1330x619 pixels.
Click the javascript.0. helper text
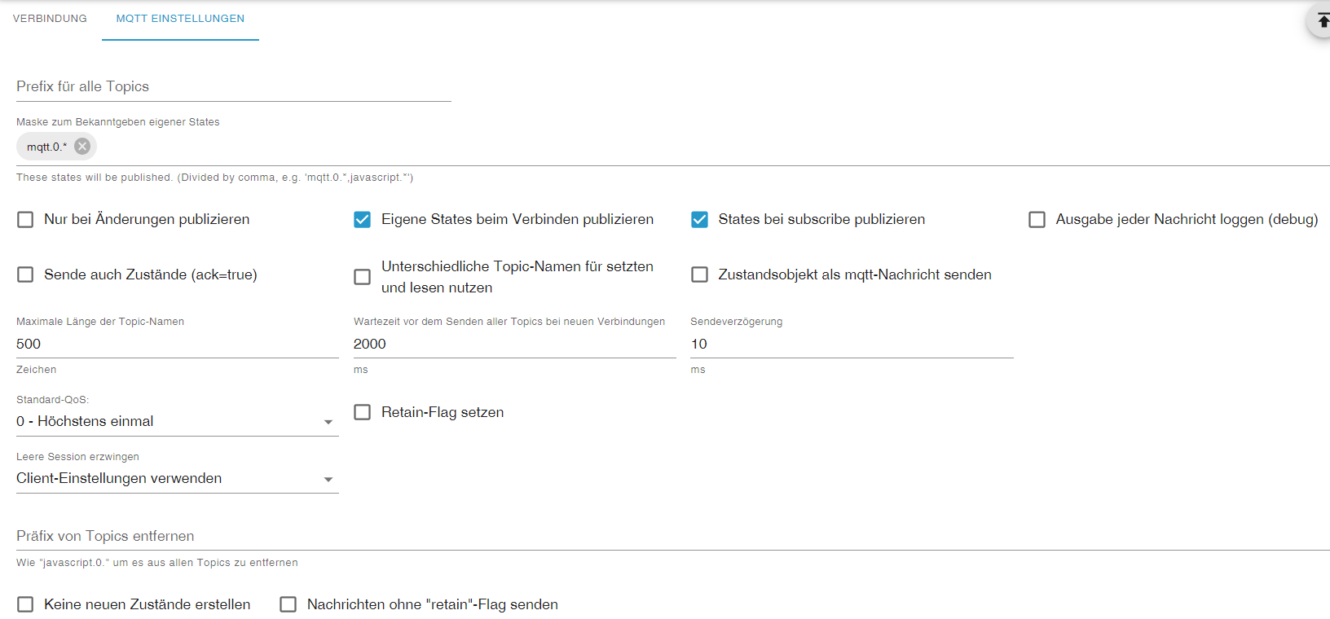[157, 563]
